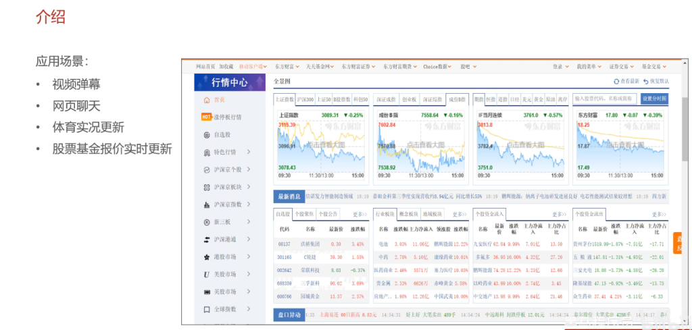Click the 查看最新 refresh icon

click(616, 82)
